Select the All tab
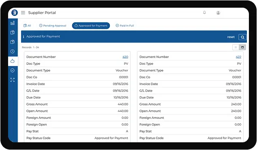The image size is (257, 150). (x=27, y=26)
